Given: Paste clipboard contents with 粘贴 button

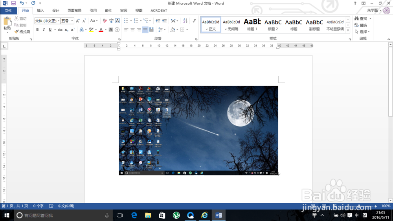Looking at the screenshot, I should click(x=7, y=25).
